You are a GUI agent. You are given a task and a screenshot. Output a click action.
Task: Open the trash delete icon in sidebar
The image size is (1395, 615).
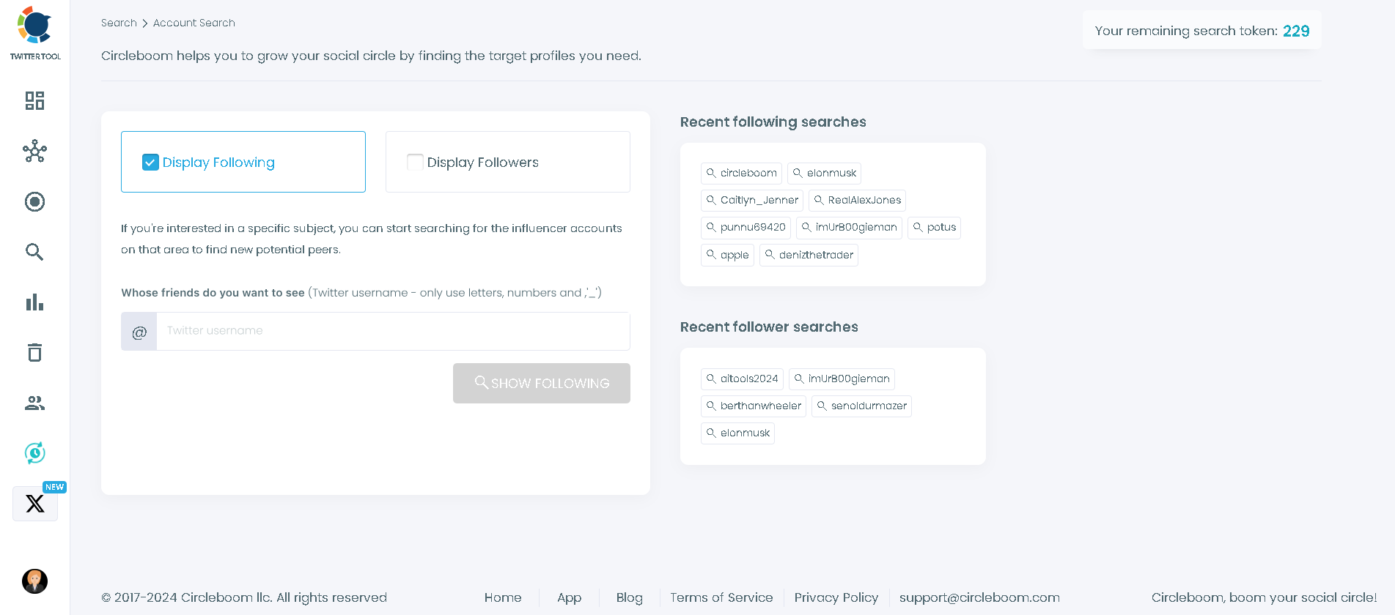(34, 352)
